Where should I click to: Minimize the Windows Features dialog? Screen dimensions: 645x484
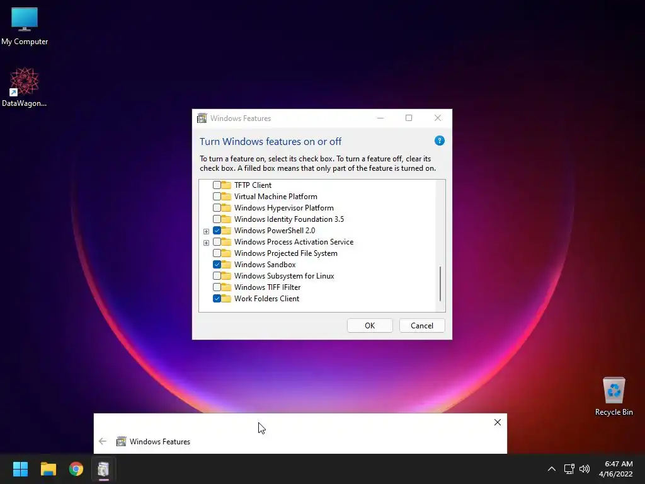tap(380, 118)
